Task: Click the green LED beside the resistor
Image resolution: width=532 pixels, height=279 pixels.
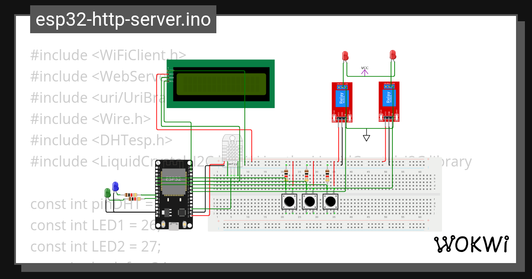Action: [108, 193]
